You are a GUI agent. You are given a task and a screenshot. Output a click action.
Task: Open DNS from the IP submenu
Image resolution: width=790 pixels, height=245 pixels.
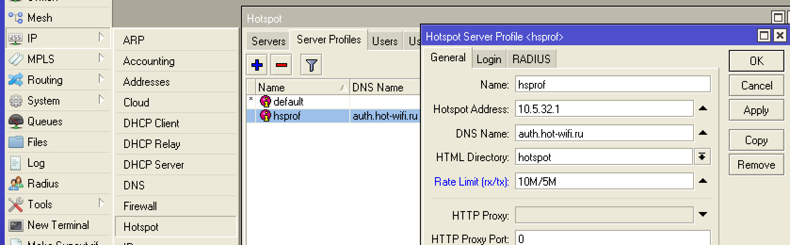click(176, 186)
